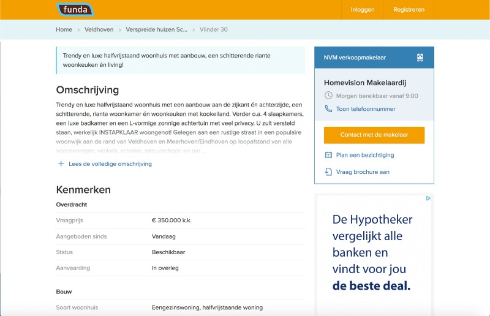Screen dimensions: 490x316
Task: Open the Inloggen menu item
Action: pos(363,10)
